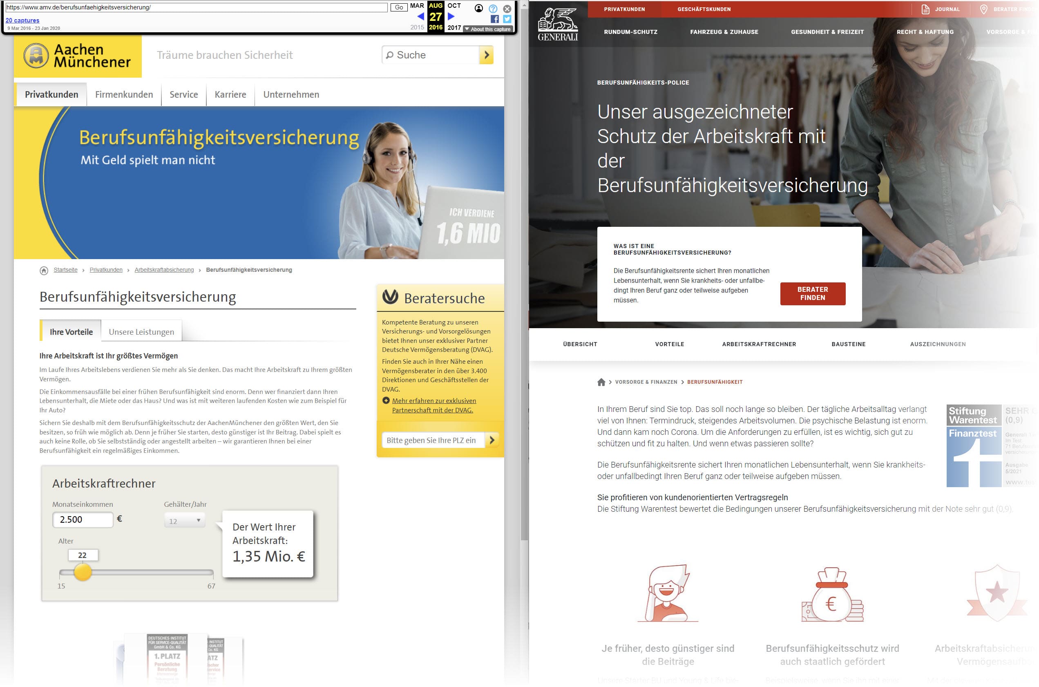Open the Gehälter/Jahr dropdown

click(184, 519)
